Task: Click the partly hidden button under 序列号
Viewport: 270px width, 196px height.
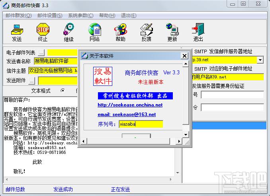Action: [x=136, y=136]
